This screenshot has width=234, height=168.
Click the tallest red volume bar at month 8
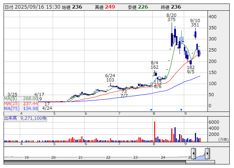coord(154,132)
